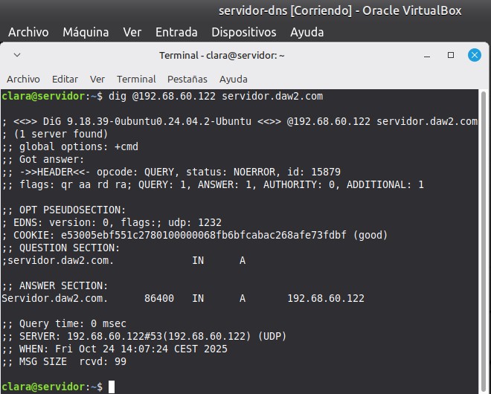Open the VirtualBox Dispositivos menu
This screenshot has height=394, width=491.
click(243, 32)
